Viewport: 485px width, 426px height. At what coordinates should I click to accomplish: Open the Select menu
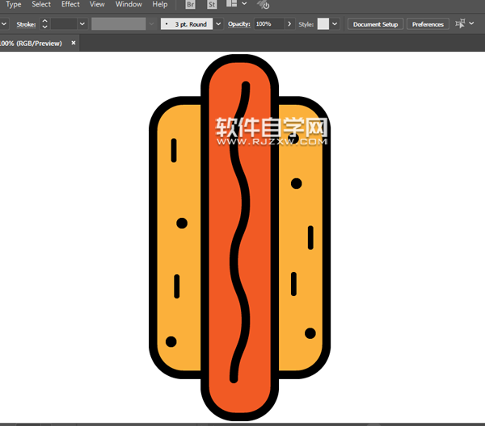pyautogui.click(x=41, y=5)
